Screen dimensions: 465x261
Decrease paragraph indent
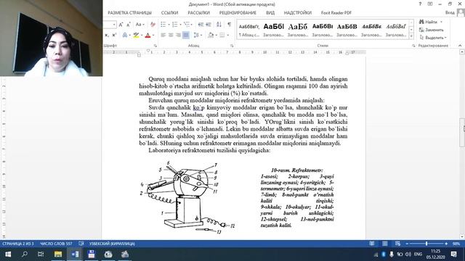click(201, 25)
